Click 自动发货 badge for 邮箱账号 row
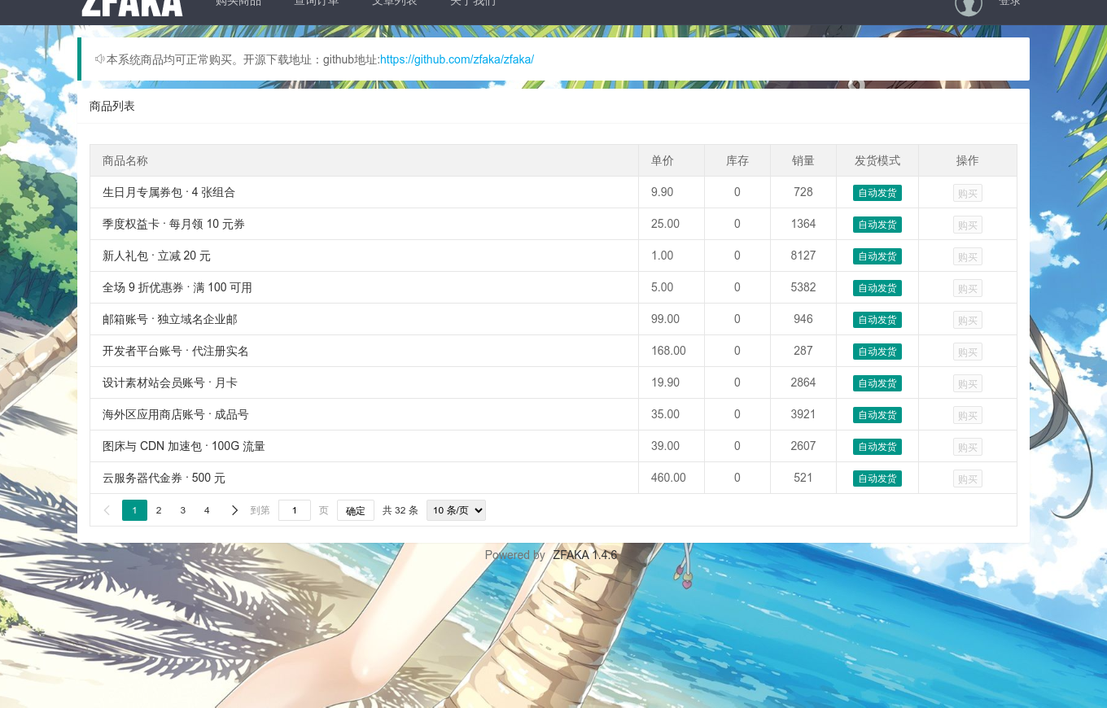This screenshot has width=1107, height=708. click(x=877, y=320)
